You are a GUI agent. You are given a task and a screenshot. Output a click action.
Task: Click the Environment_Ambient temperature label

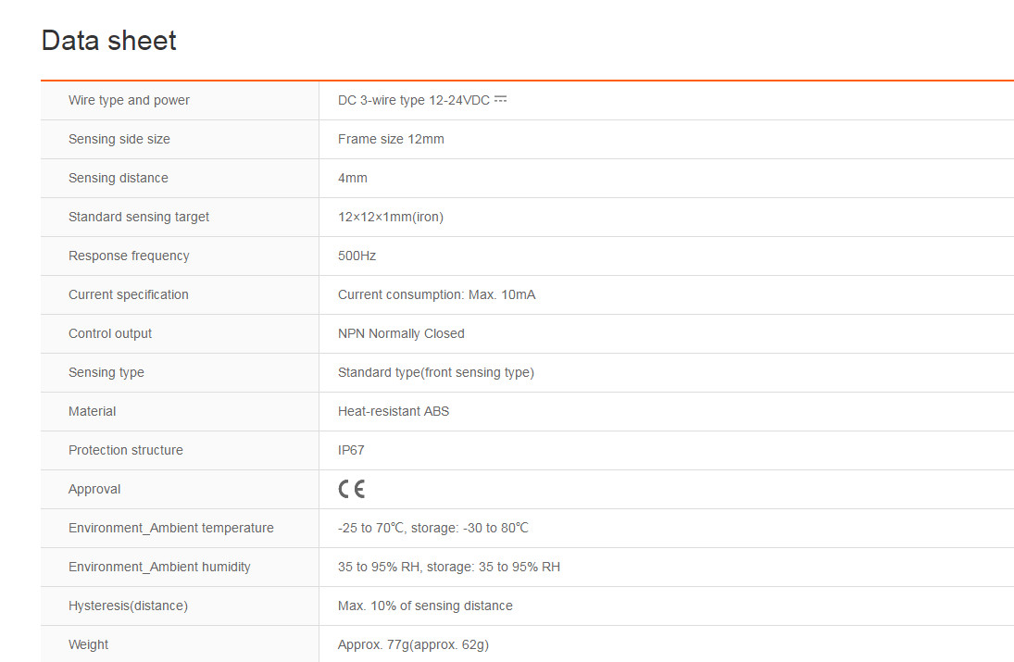click(171, 528)
